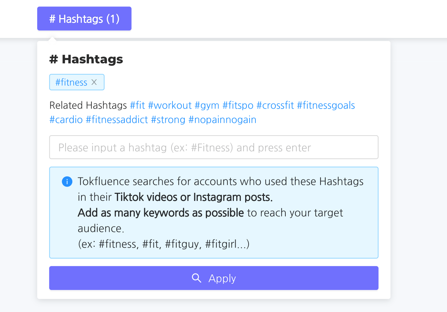Add the #cardio related hashtag

[66, 120]
